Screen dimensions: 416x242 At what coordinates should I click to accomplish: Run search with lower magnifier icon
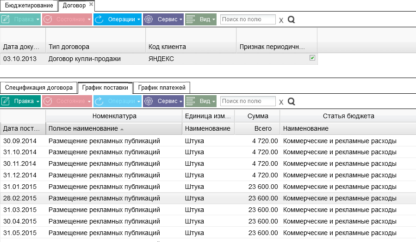point(292,102)
